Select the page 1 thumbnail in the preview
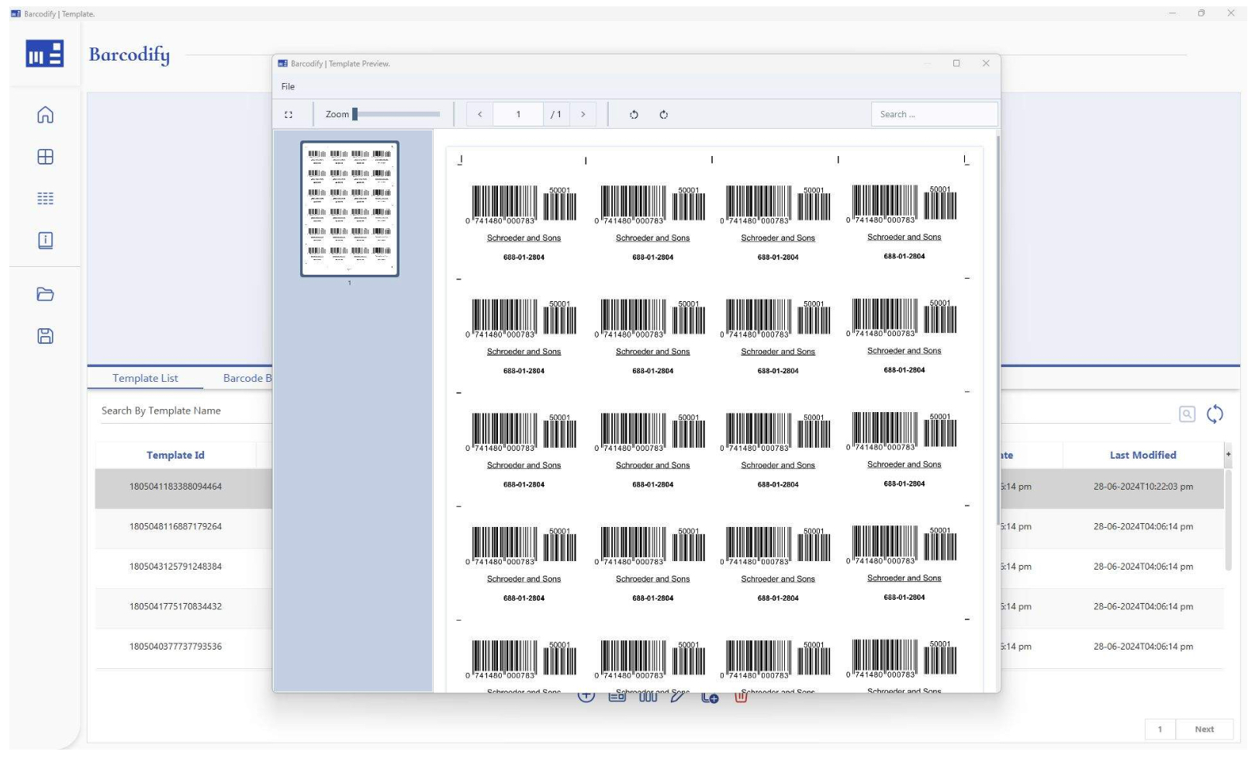The height and width of the screenshot is (759, 1255). coord(350,209)
